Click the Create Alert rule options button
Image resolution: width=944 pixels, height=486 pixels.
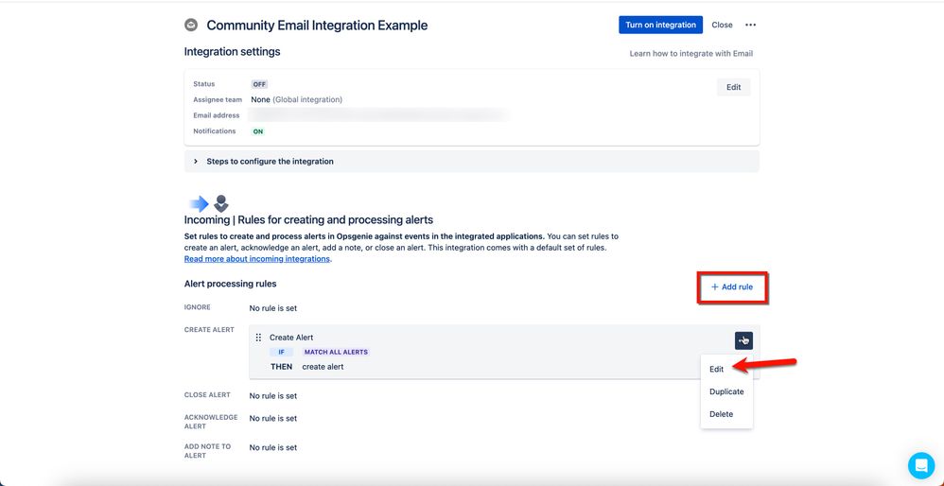click(x=743, y=340)
